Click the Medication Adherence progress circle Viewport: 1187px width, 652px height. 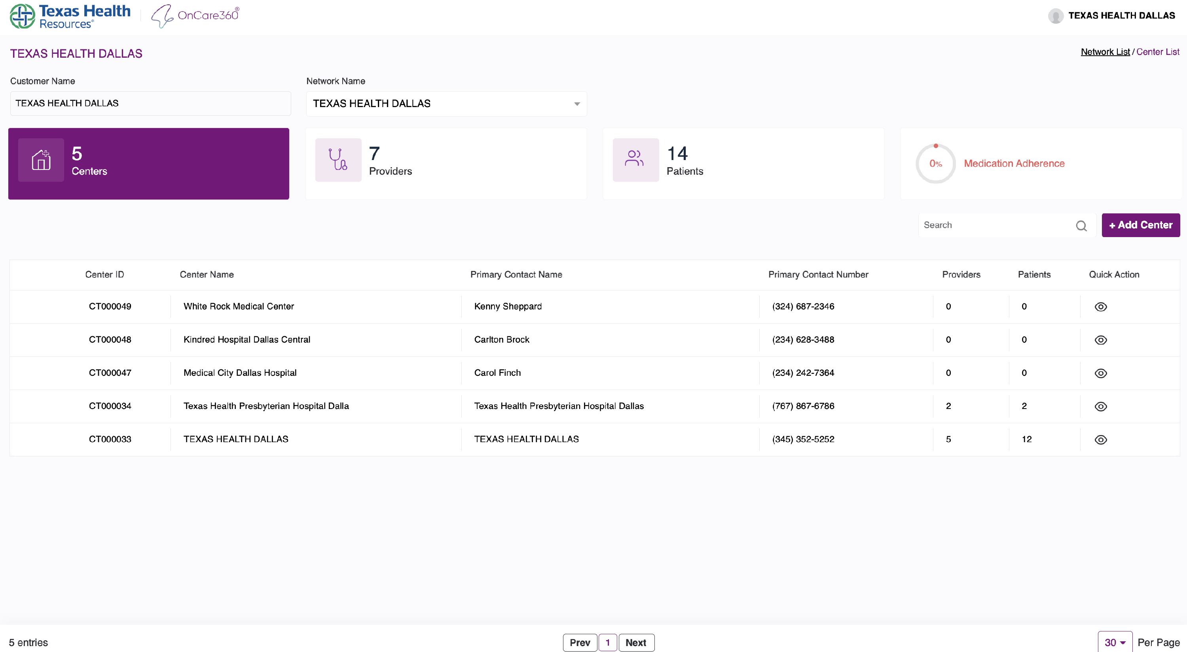(x=935, y=163)
